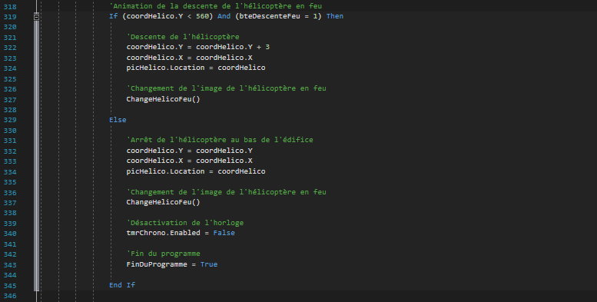Screen dimensions: 597x302
Task: Click the And keyword on line 319
Action: click(x=224, y=16)
